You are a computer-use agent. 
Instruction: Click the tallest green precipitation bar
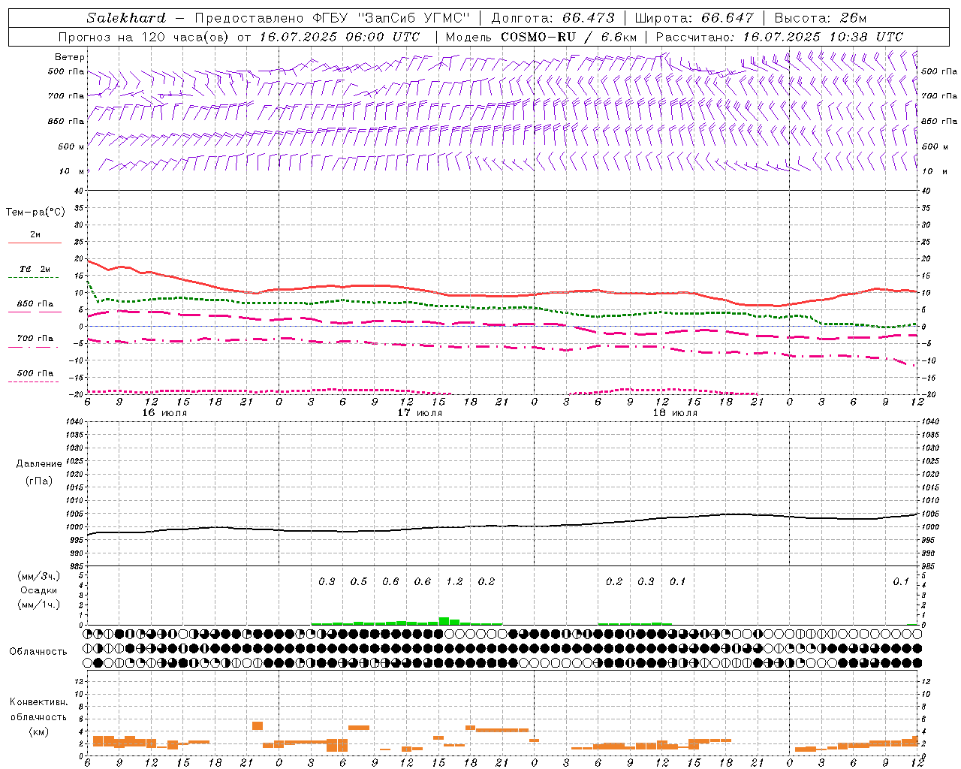tap(444, 621)
